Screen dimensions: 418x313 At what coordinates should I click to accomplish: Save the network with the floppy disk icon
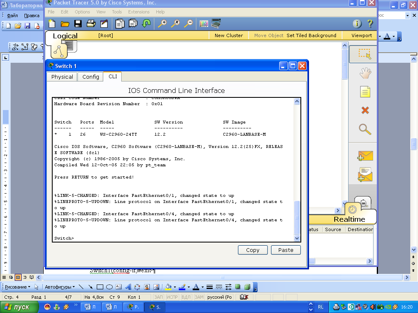tap(78, 24)
